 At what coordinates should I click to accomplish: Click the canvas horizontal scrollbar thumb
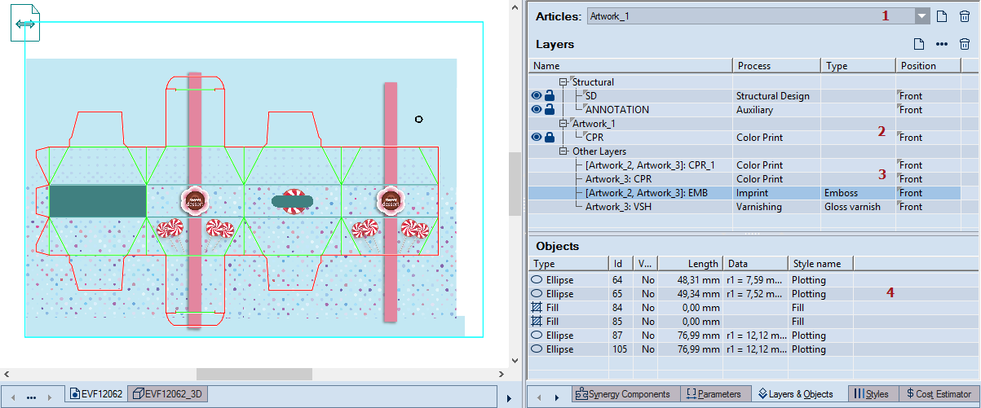click(x=254, y=374)
